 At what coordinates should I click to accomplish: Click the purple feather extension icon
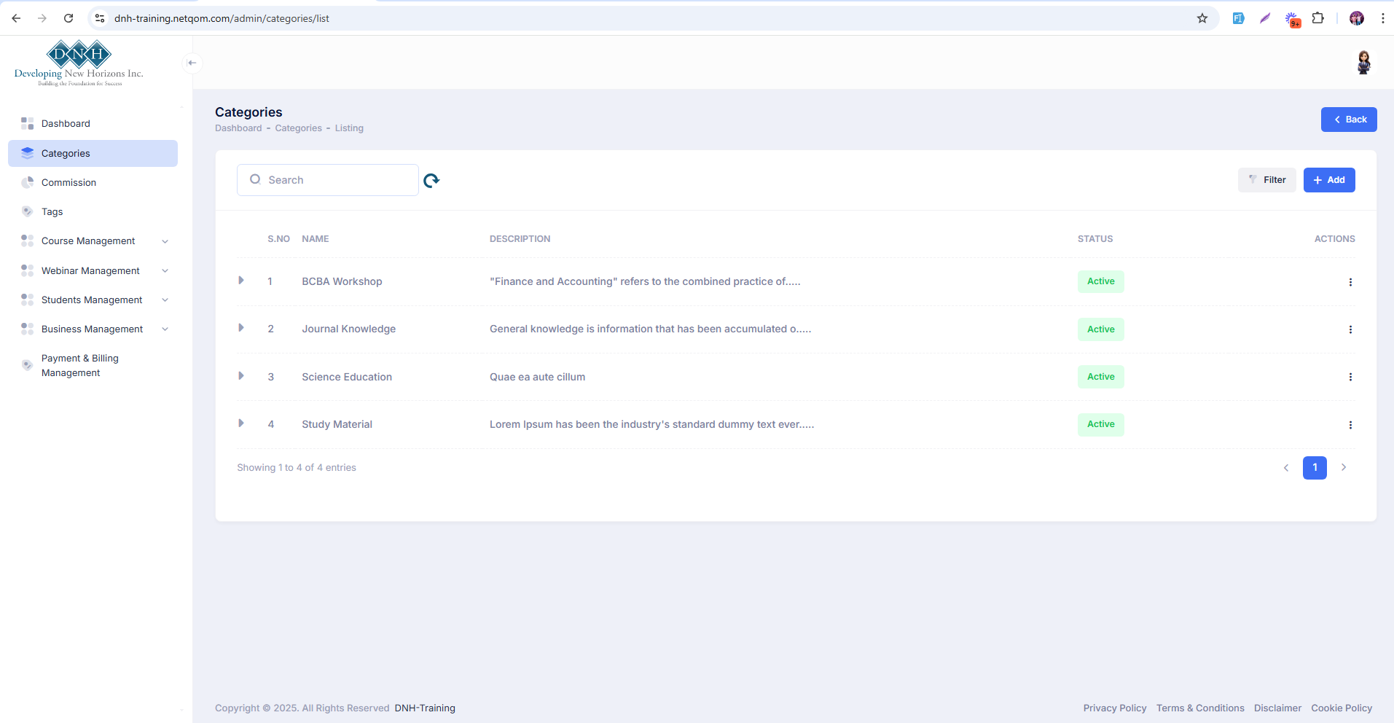[1265, 18]
